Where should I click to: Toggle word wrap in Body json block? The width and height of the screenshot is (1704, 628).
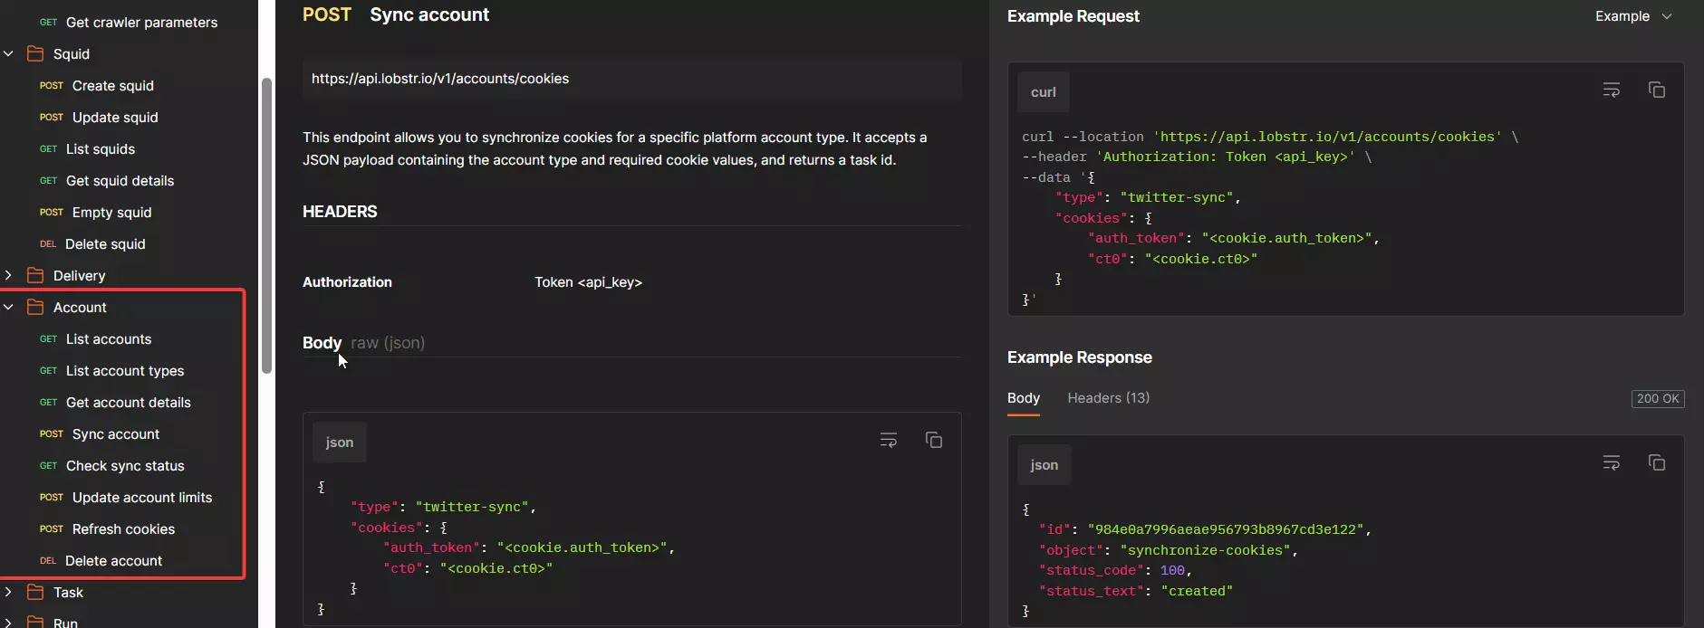[888, 440]
